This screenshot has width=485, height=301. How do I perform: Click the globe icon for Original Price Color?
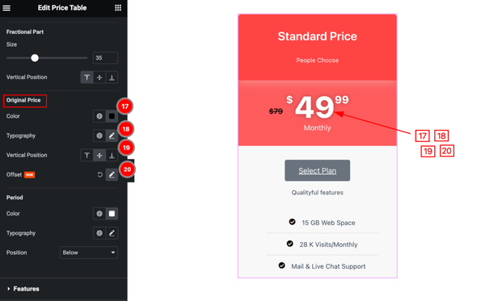coord(99,116)
